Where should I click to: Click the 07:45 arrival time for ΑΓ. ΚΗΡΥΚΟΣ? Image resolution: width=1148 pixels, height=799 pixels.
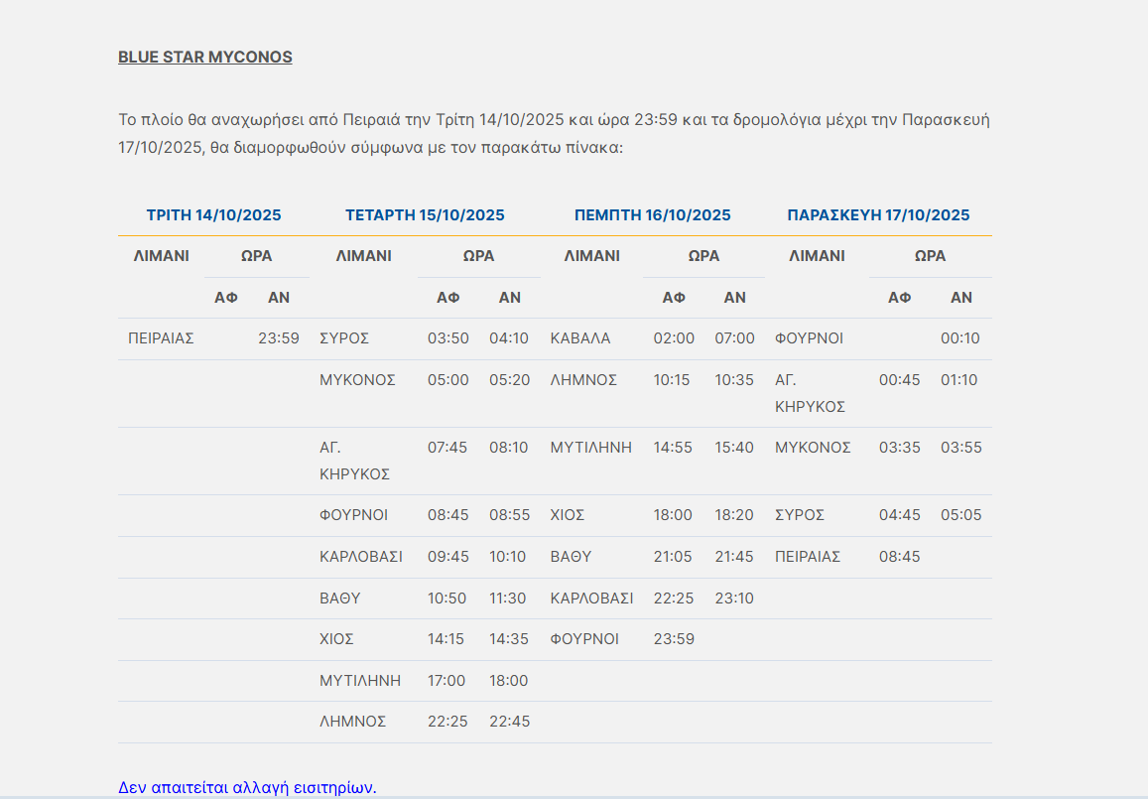[x=447, y=448]
